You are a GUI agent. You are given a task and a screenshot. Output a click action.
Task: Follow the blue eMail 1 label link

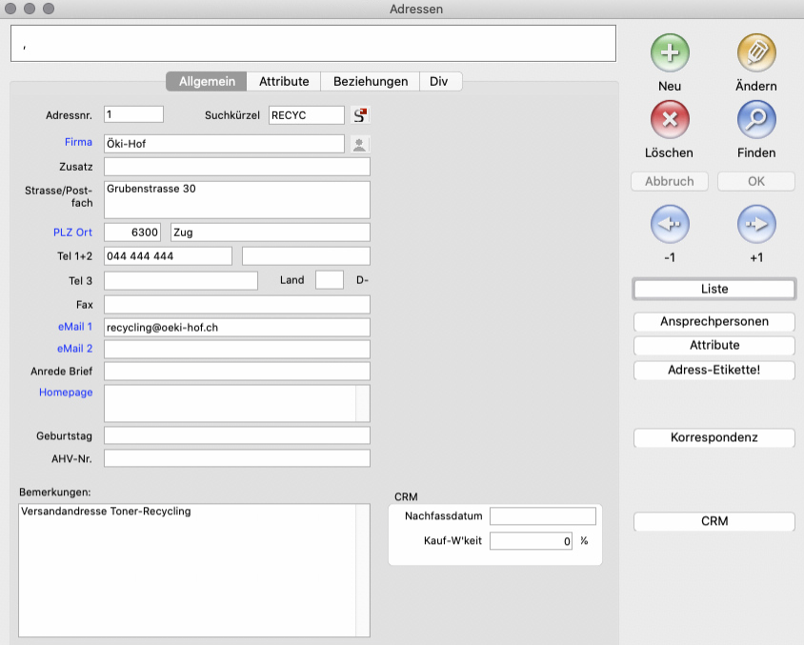click(x=75, y=327)
